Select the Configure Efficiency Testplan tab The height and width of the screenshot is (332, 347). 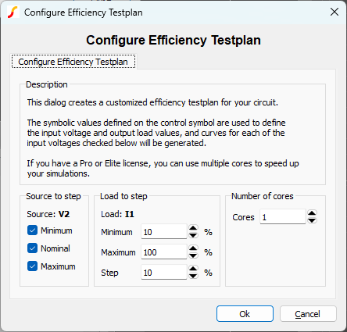(73, 62)
